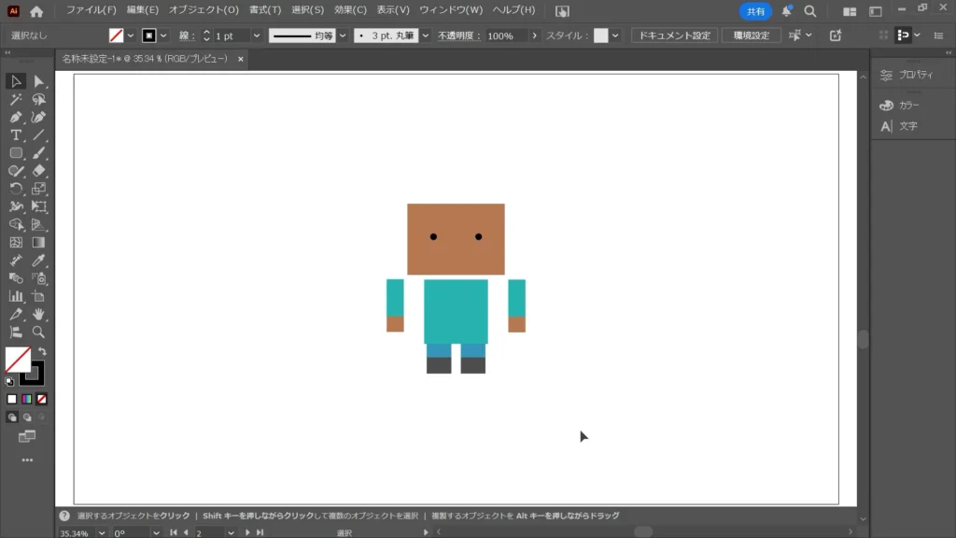Select the Measure tool
956x538 pixels.
pyautogui.click(x=16, y=261)
